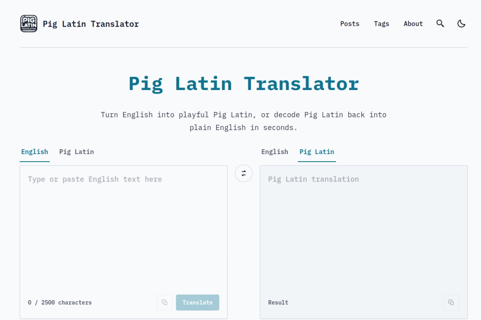The height and width of the screenshot is (320, 481).
Task: Copy the result using the right copy icon
Action: 451,302
